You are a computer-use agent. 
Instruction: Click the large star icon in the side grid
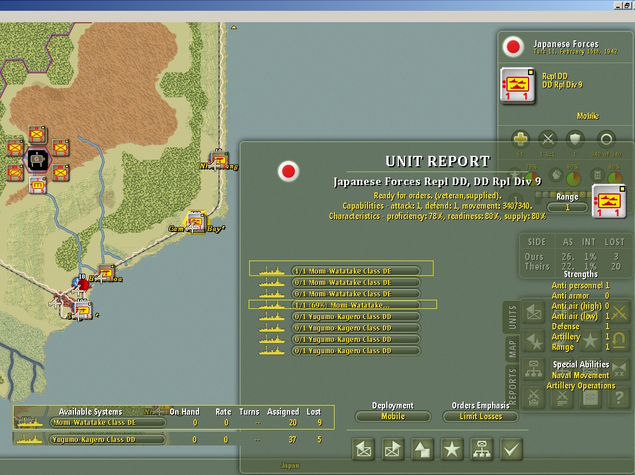(x=590, y=341)
